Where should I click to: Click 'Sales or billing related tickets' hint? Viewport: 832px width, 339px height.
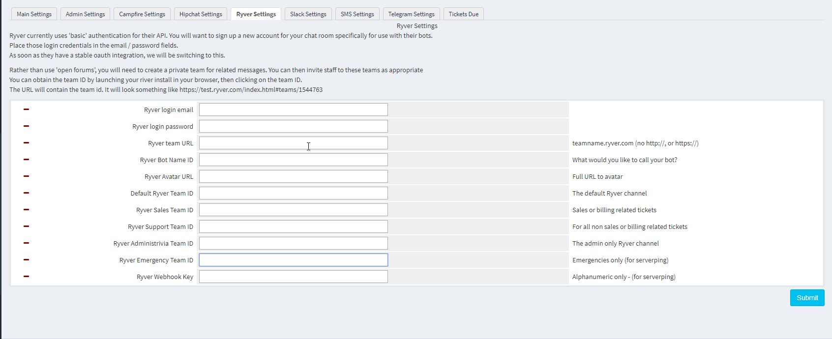point(614,210)
